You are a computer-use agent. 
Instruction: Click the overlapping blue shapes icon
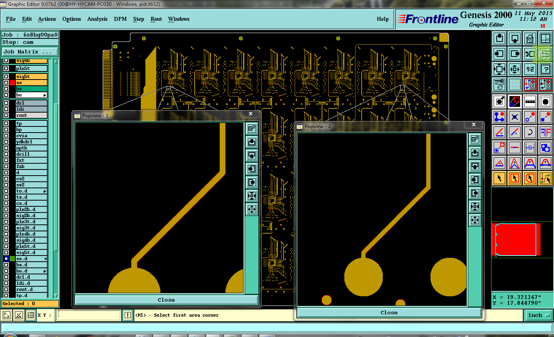pyautogui.click(x=546, y=148)
